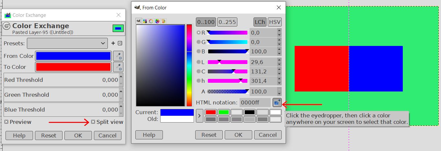Select the G channel radio button

pyautogui.click(x=198, y=42)
